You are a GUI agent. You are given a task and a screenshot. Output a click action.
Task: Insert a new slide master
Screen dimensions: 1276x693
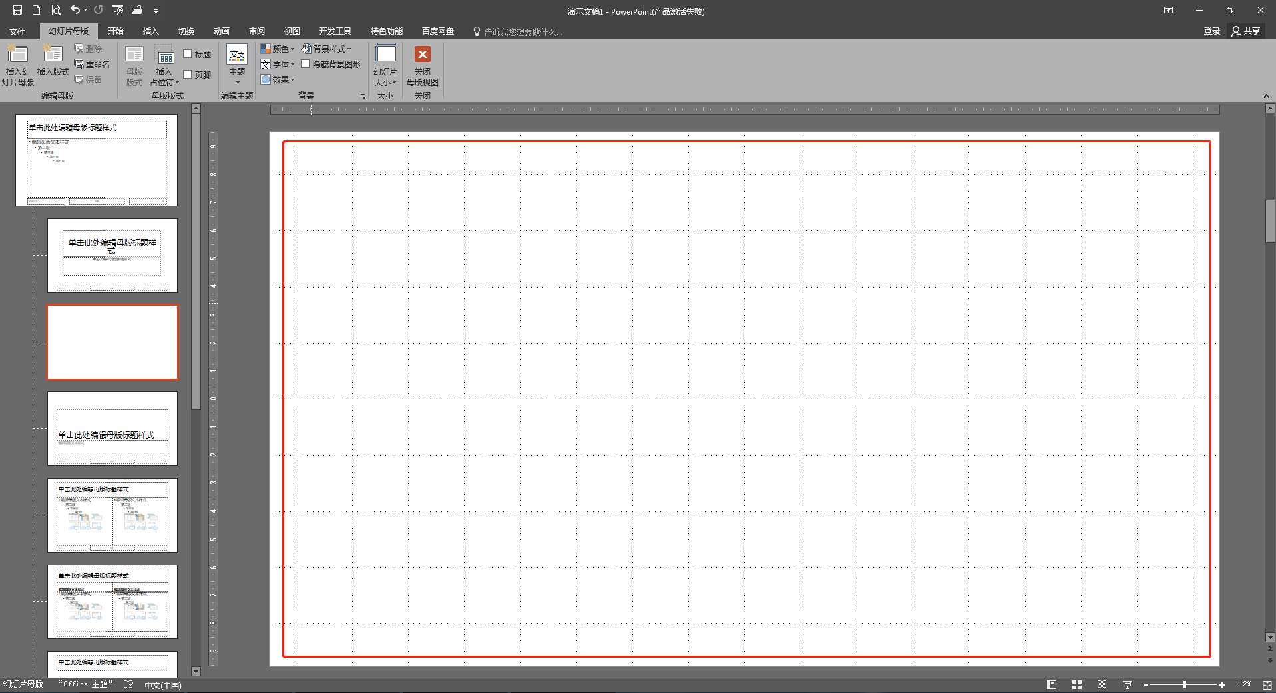(x=17, y=65)
